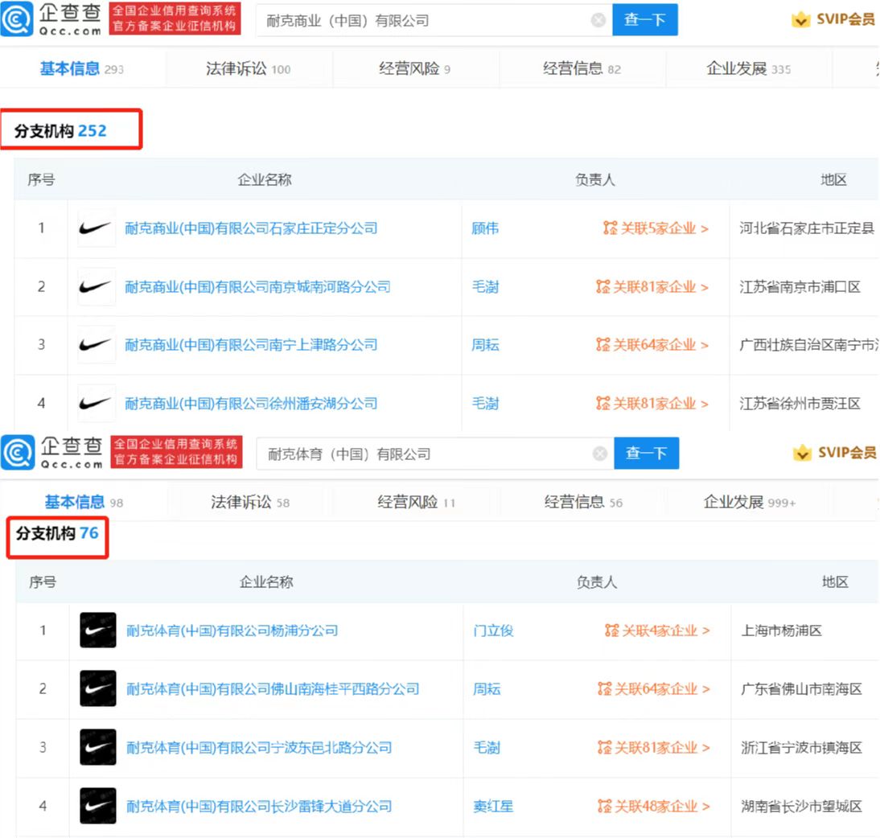Screen dimensions: 880x838
Task: Click 查一下 button for 耐克商业 search
Action: (645, 19)
